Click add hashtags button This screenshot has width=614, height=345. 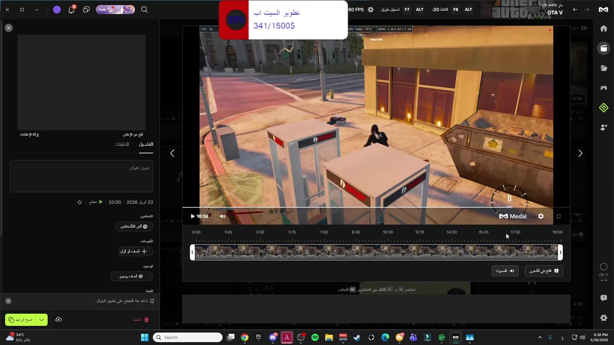point(132,276)
